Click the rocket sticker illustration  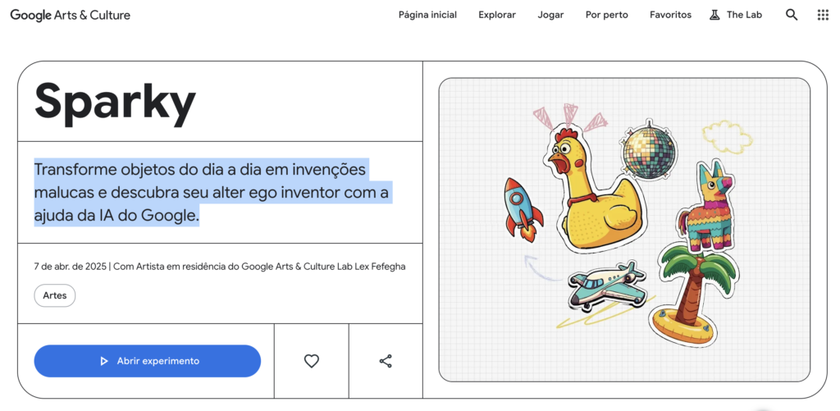[x=523, y=208]
